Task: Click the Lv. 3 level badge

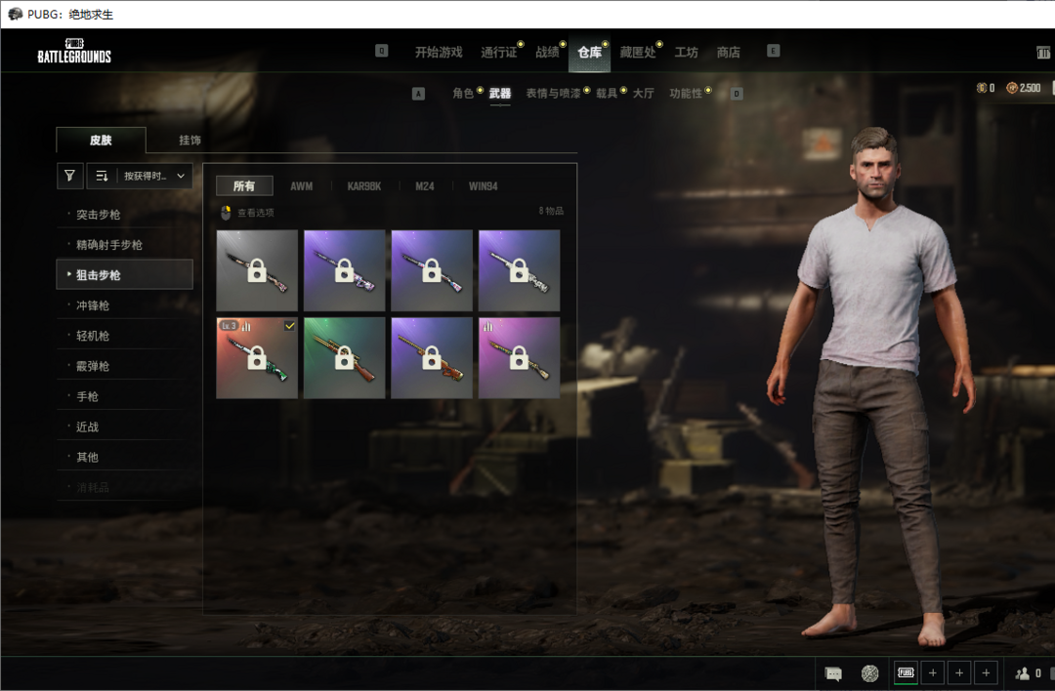Action: coord(229,326)
